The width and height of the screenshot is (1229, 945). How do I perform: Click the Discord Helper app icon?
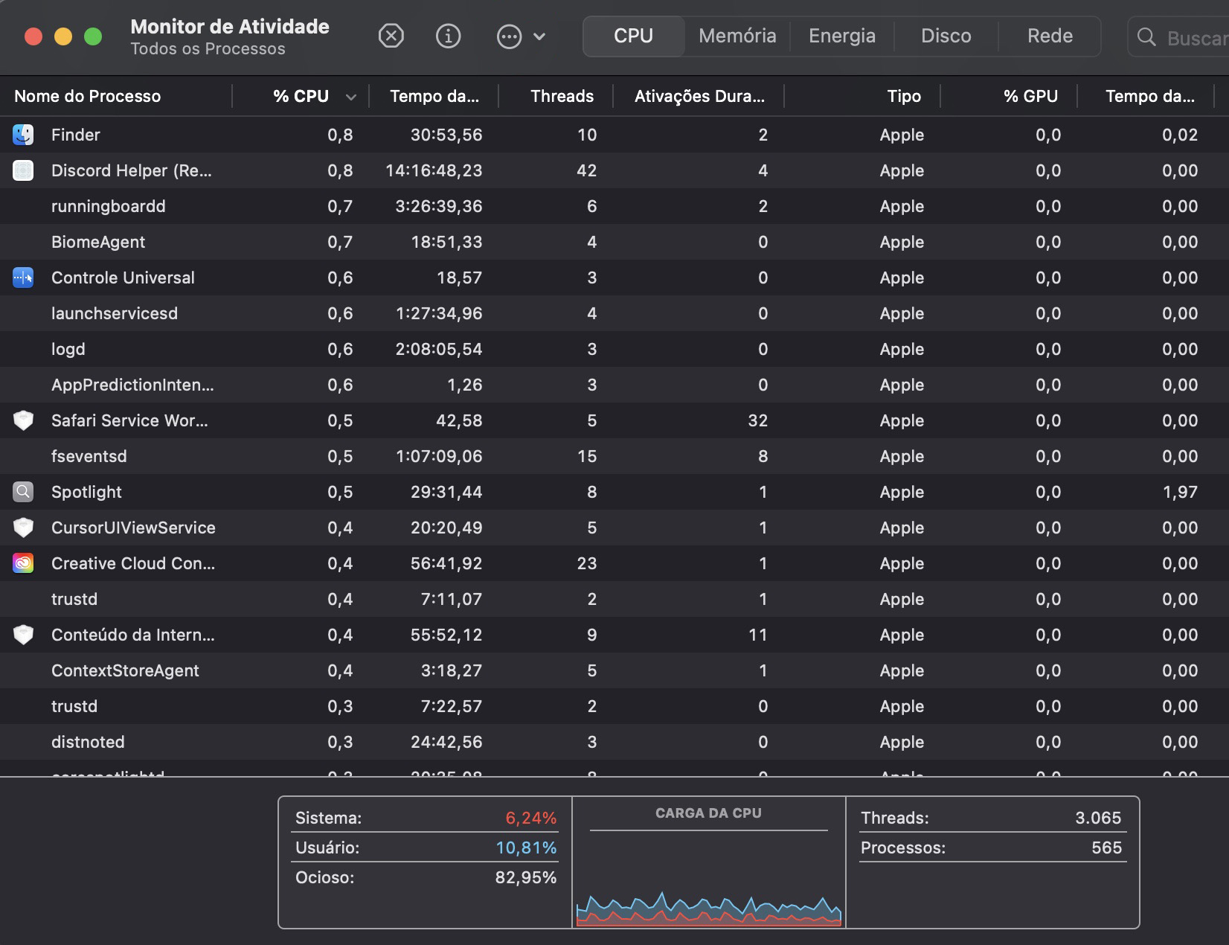[22, 170]
